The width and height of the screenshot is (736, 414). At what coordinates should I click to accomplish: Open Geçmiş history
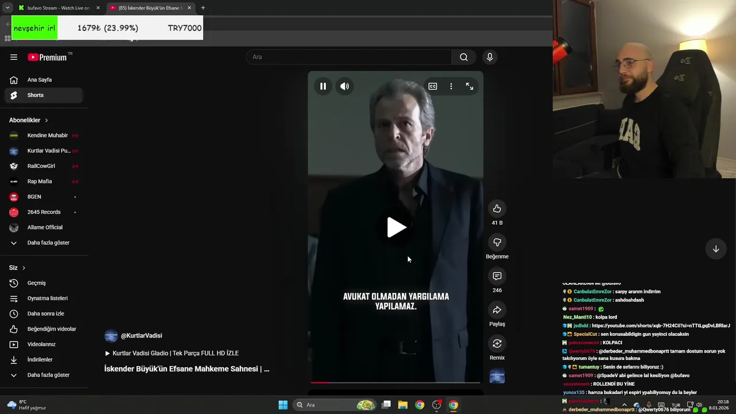43,283
